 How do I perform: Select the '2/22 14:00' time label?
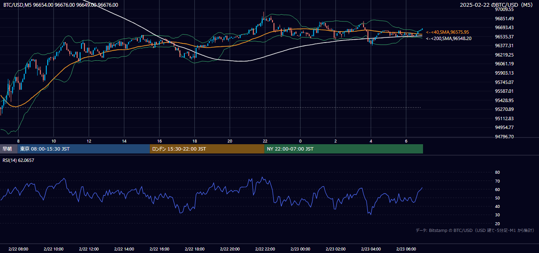click(124, 249)
